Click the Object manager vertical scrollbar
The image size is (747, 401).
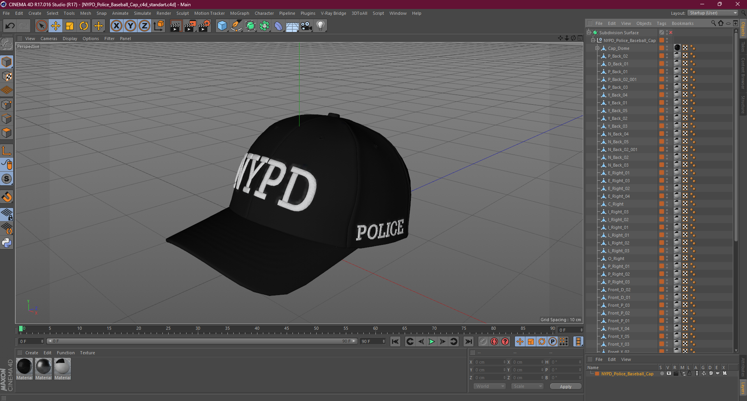pyautogui.click(x=736, y=136)
